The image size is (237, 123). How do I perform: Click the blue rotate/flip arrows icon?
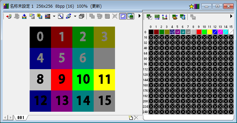click(68, 16)
